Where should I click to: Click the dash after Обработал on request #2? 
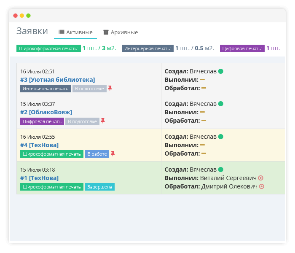(204, 121)
